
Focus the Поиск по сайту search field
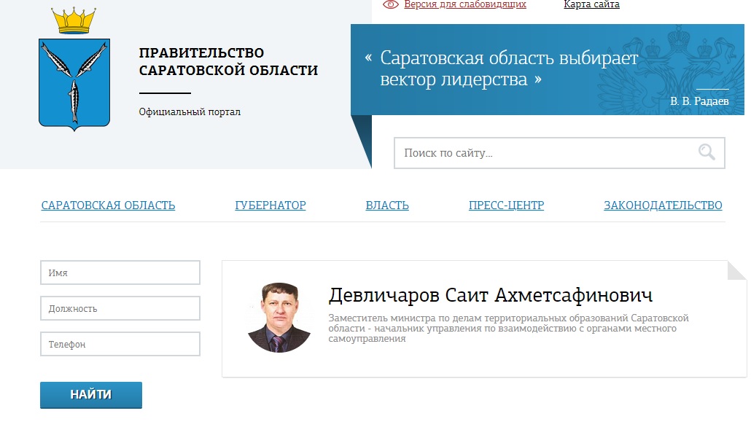tap(543, 153)
